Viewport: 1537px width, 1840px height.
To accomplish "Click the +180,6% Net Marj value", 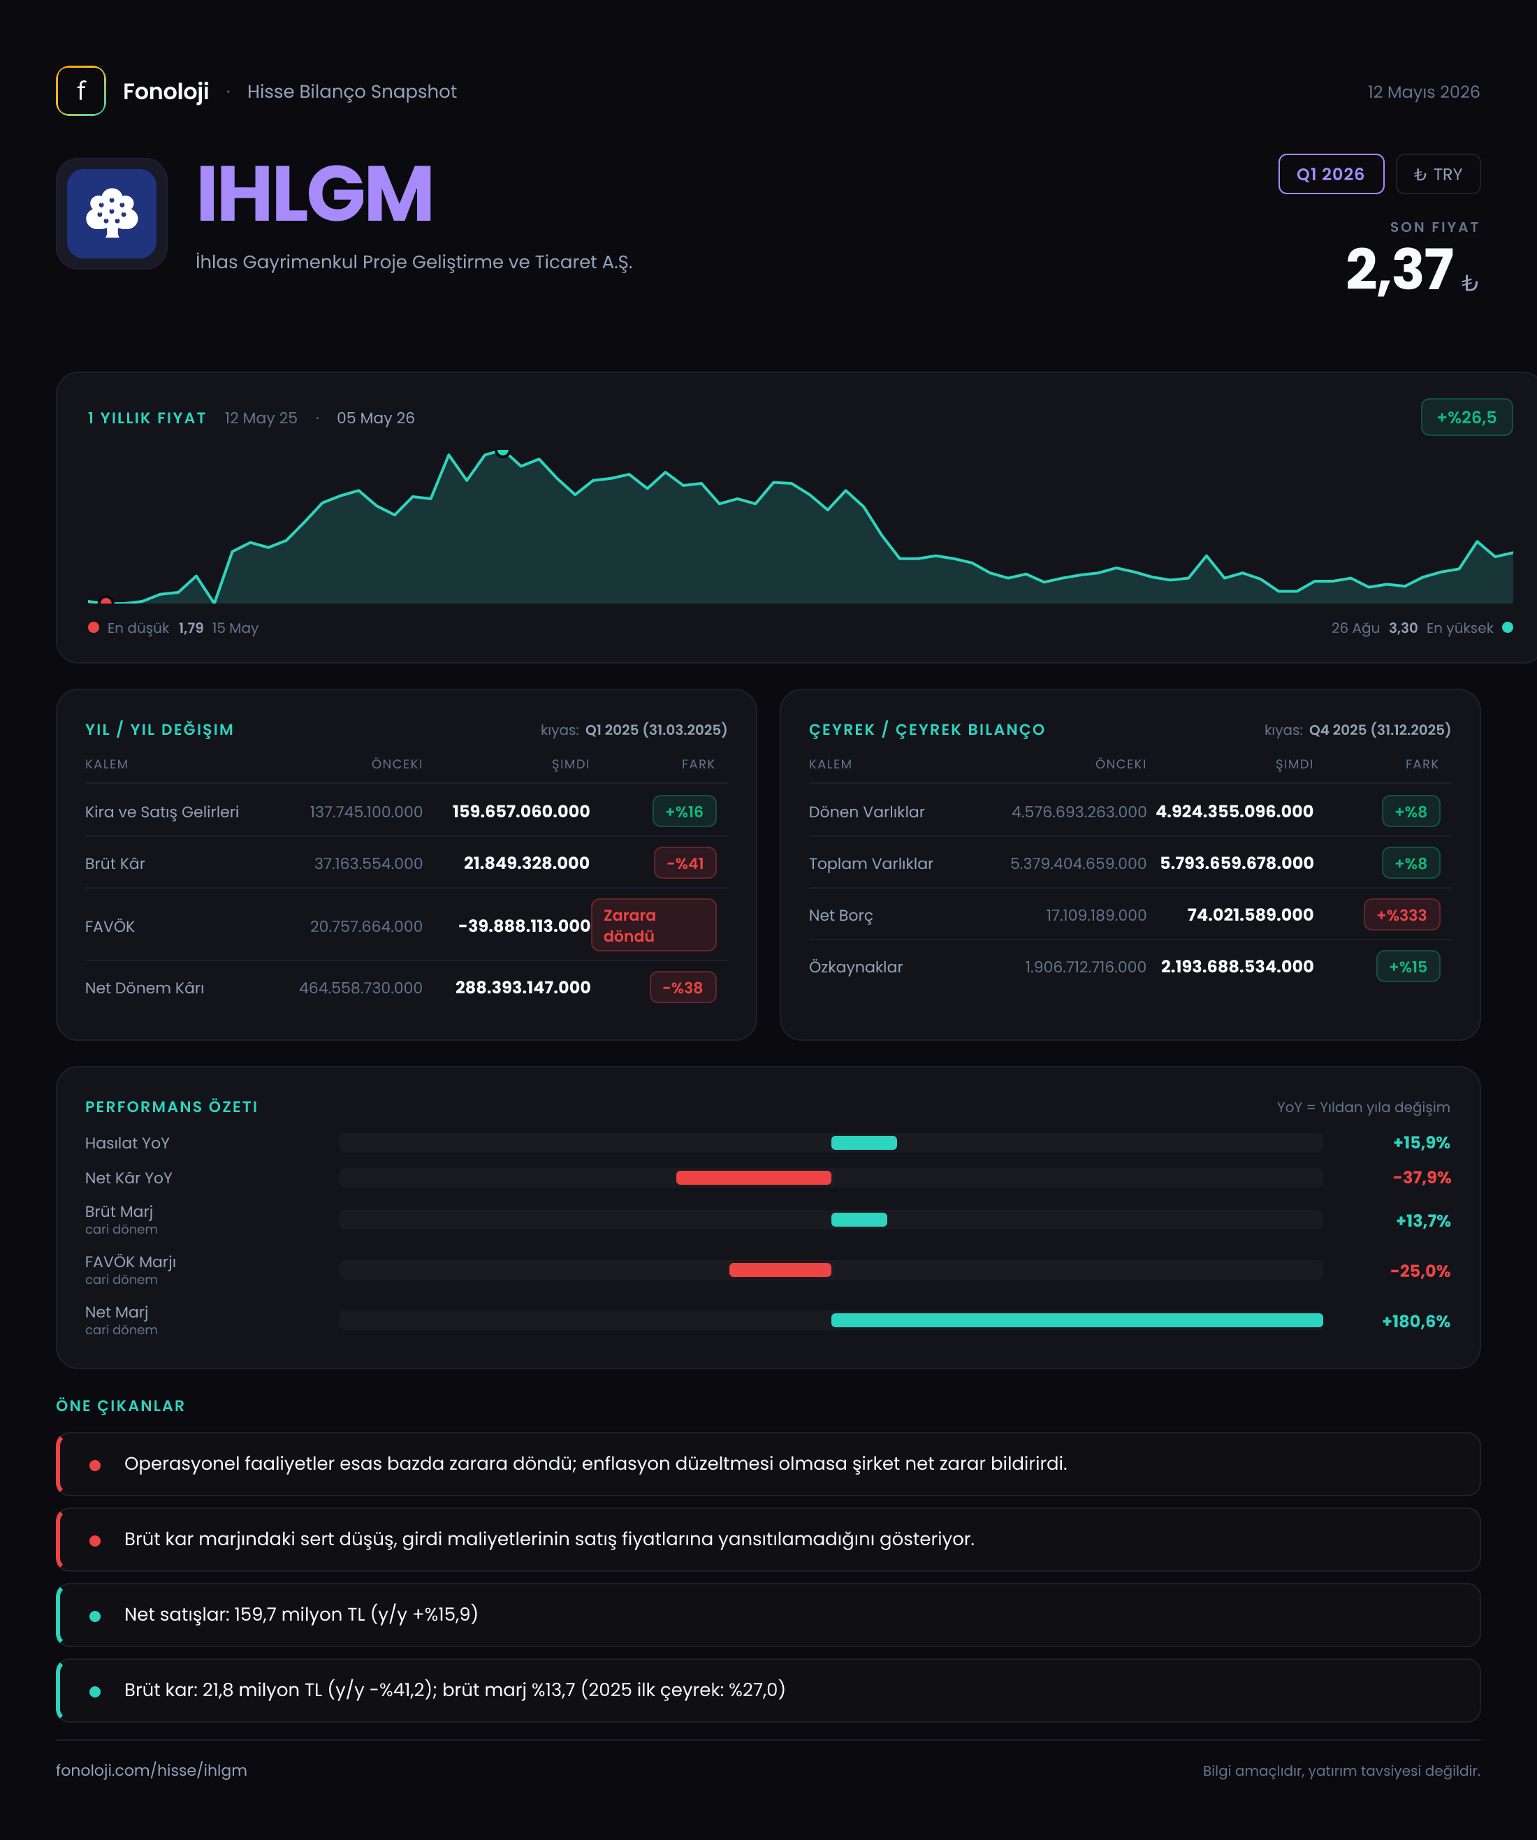I will point(1416,1321).
